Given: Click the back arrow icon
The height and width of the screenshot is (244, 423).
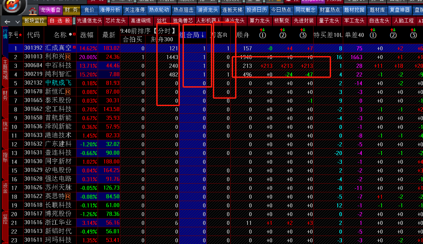Looking at the screenshot, I should (x=8, y=22).
